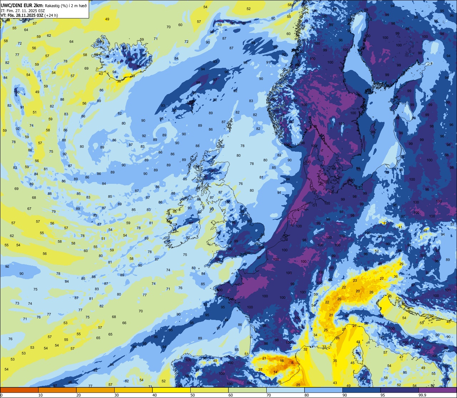Click the humidity value "47" on the map
The width and height of the screenshot is (457, 398).
tap(401, 357)
